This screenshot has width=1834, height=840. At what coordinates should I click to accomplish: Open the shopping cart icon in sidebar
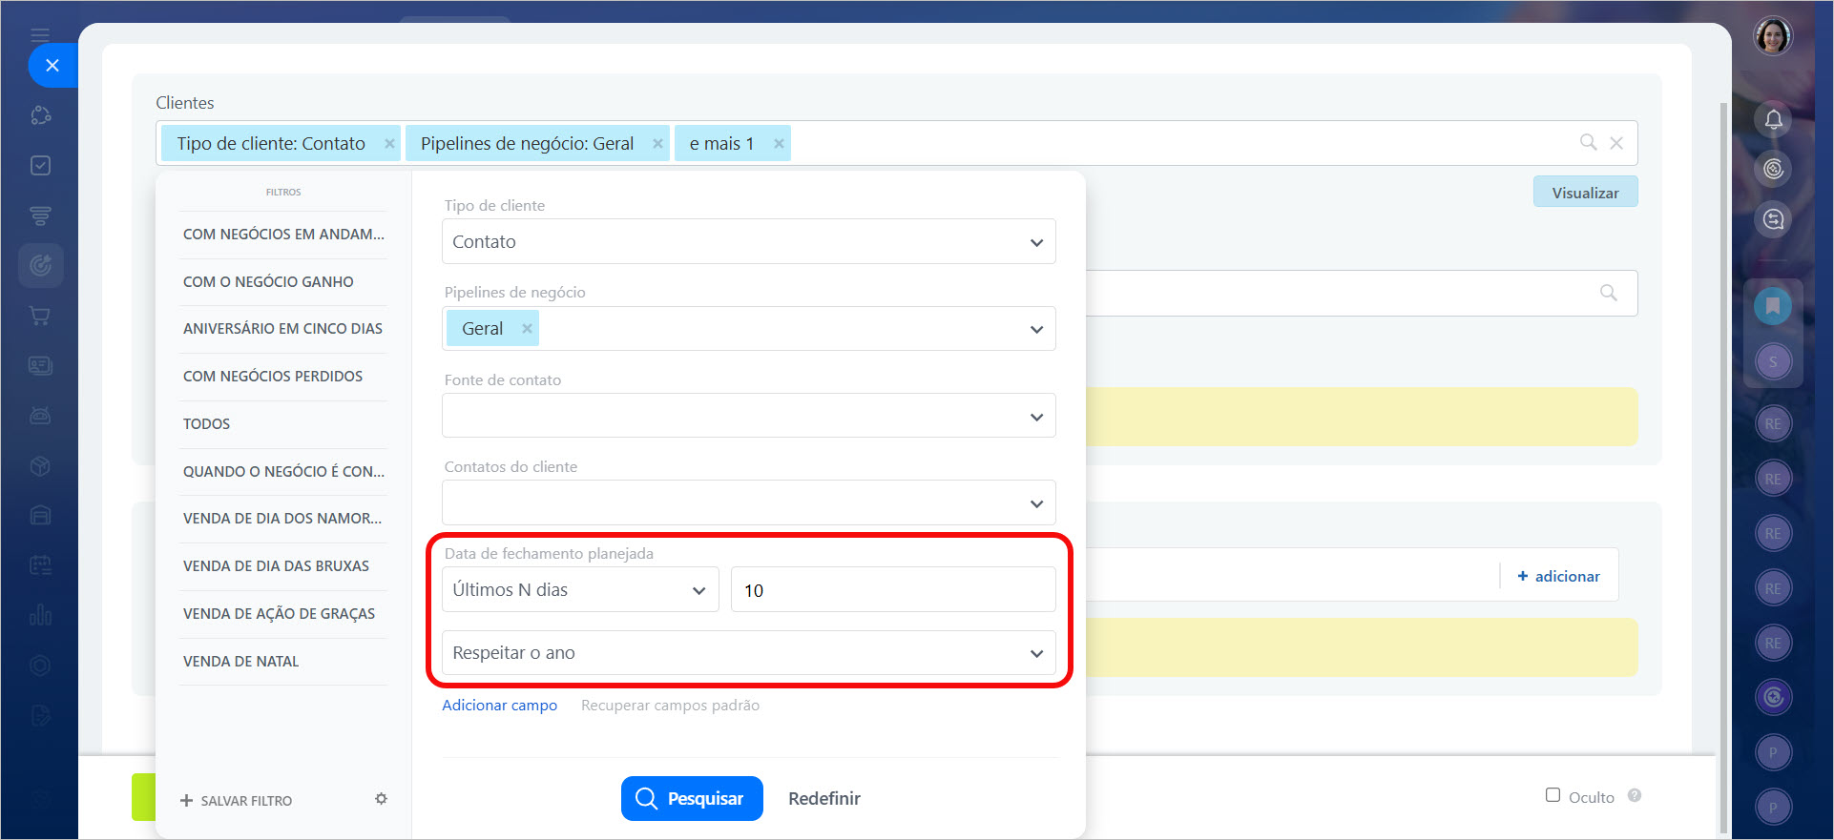coord(40,316)
